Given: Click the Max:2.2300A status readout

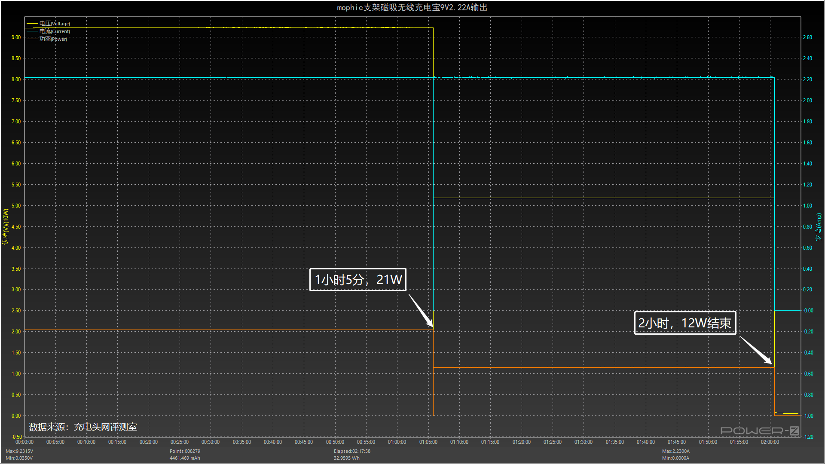Looking at the screenshot, I should 675,451.
